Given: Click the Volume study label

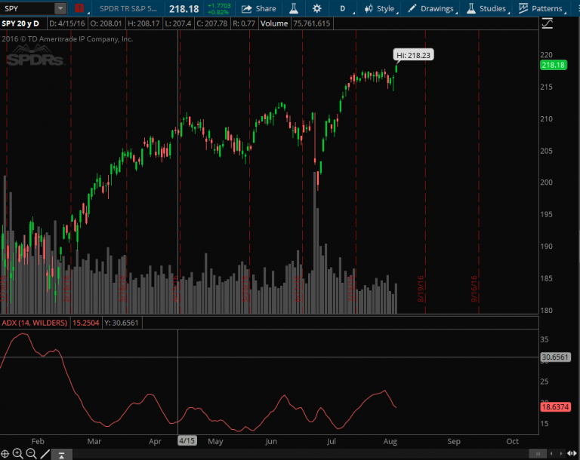Looking at the screenshot, I should click(273, 23).
